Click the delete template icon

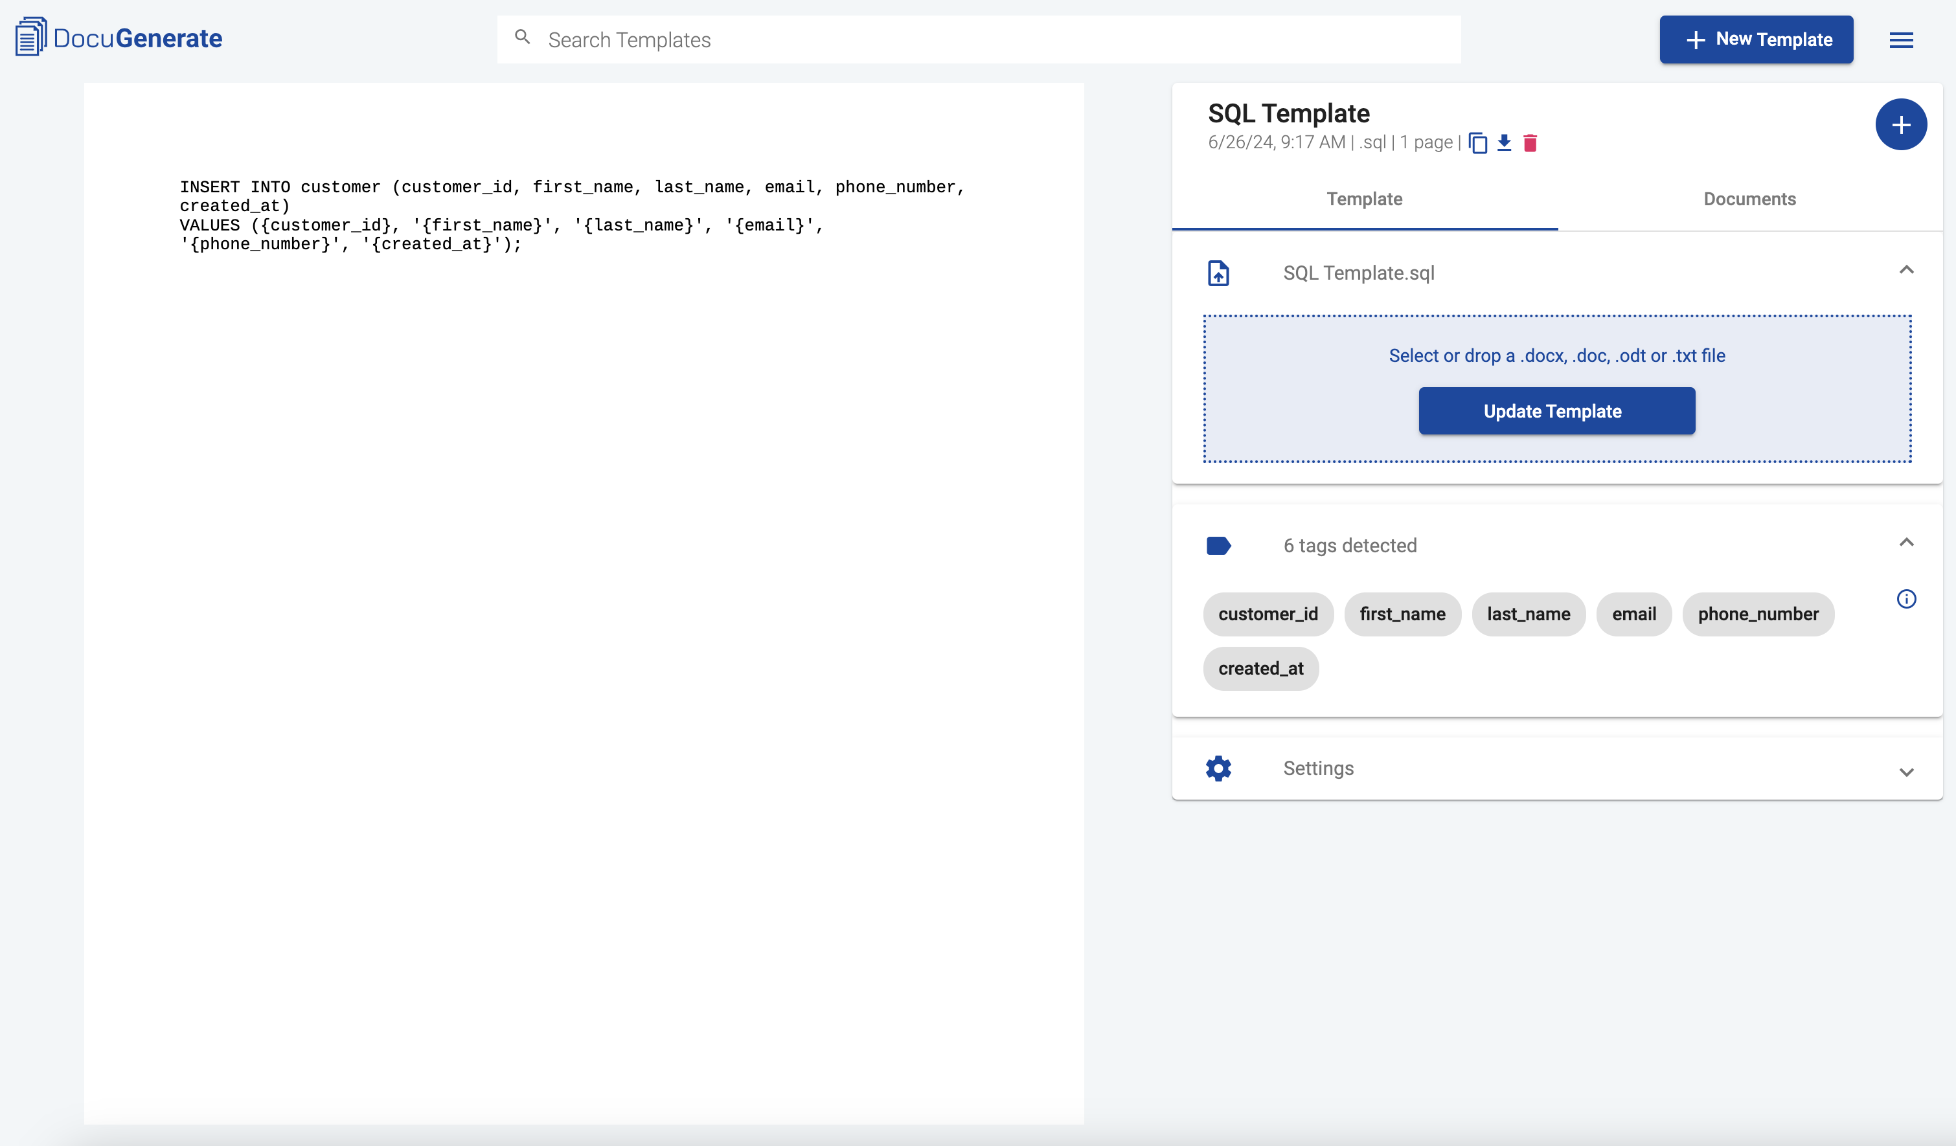(x=1529, y=142)
